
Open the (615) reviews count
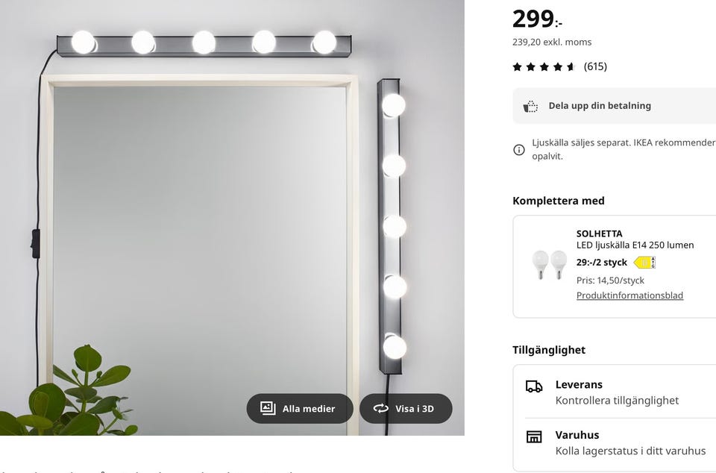(595, 67)
